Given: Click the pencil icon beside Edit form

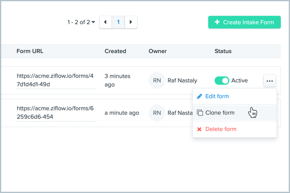Looking at the screenshot, I should pos(199,96).
